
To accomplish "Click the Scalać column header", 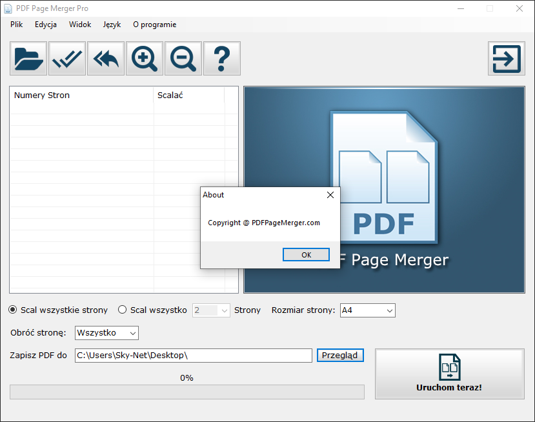I will point(188,95).
